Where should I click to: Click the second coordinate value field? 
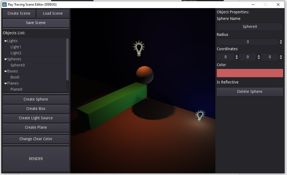pyautogui.click(x=248, y=57)
